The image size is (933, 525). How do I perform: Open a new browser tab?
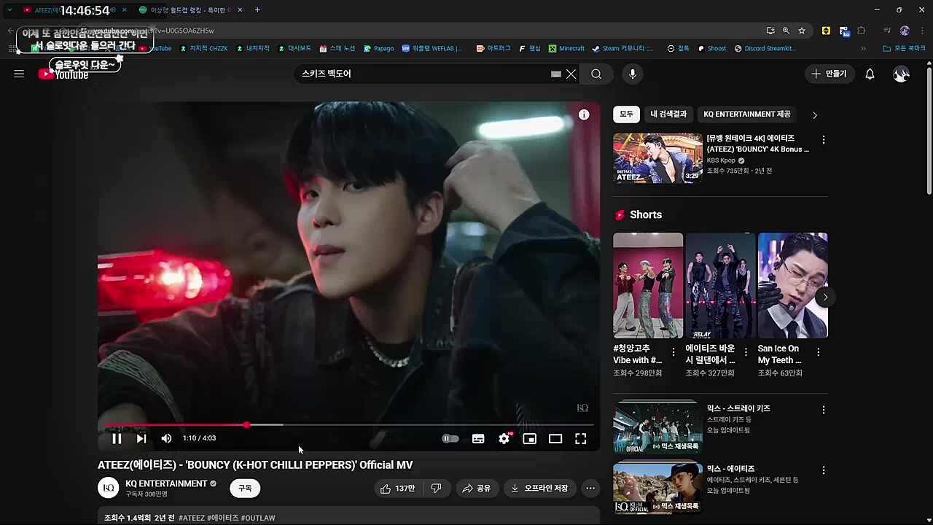257,9
